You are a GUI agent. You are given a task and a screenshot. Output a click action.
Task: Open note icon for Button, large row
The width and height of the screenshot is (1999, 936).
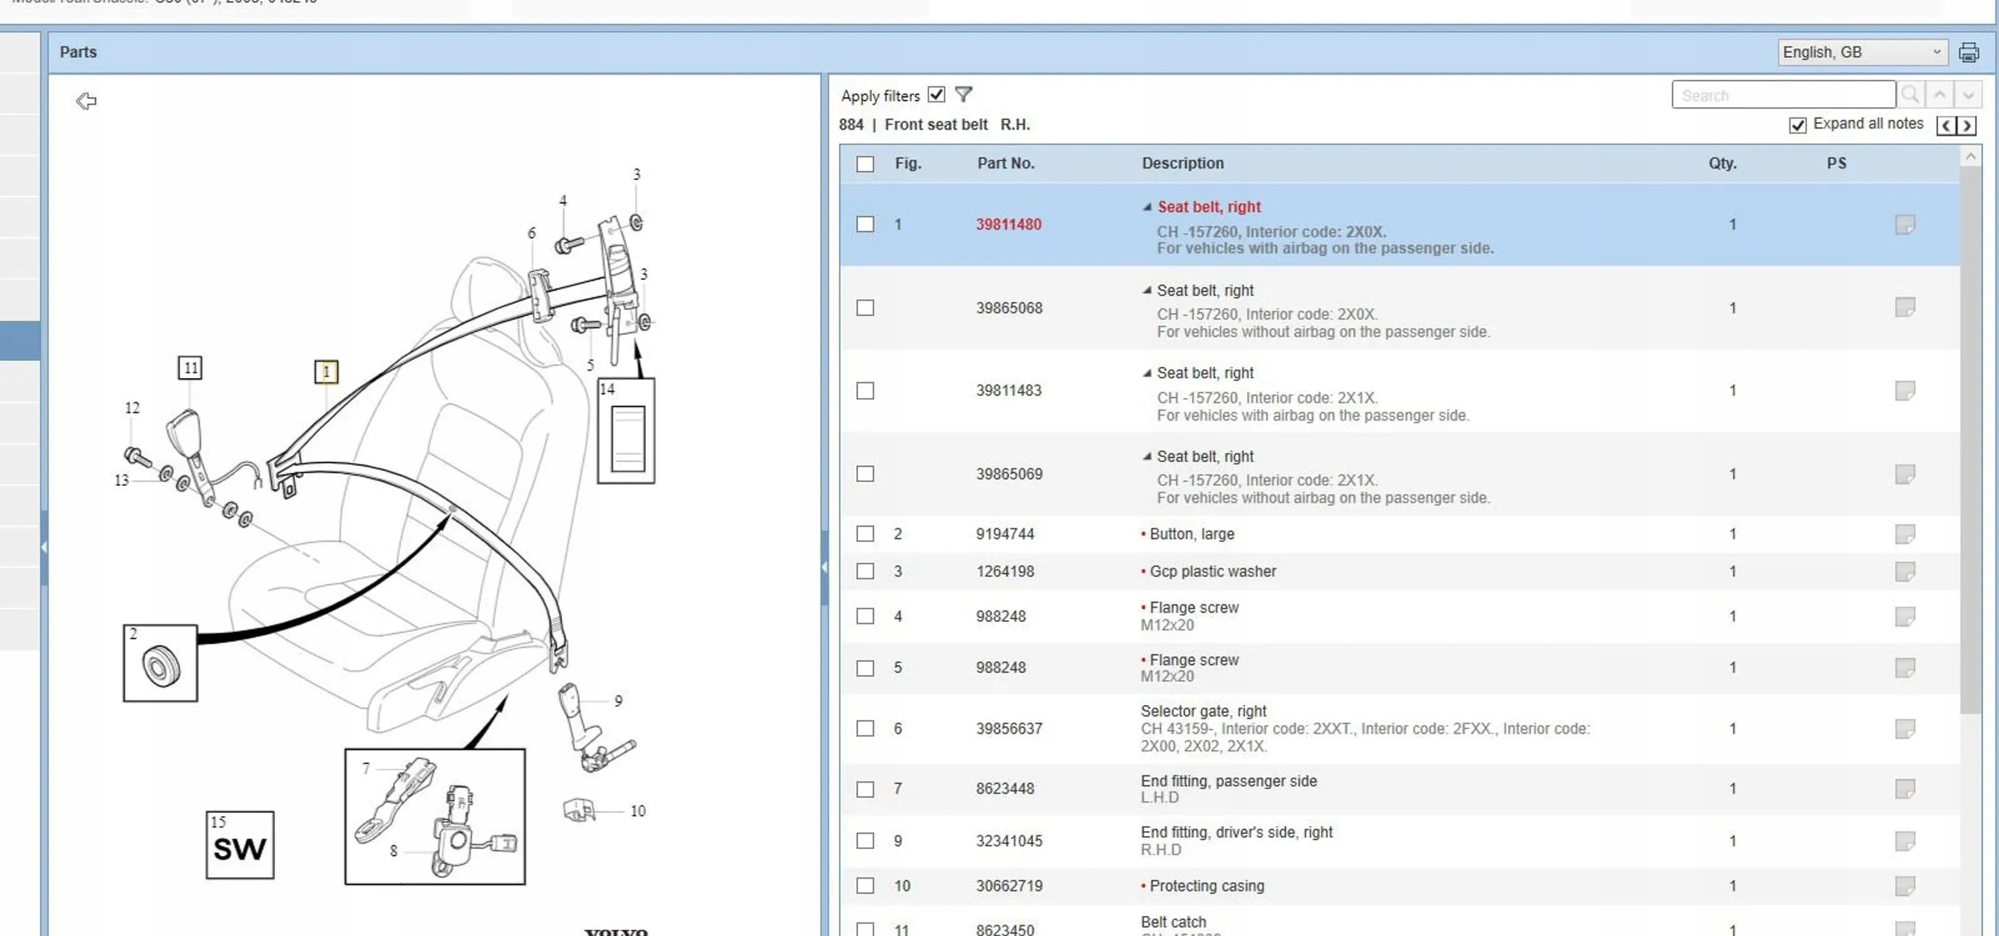[1905, 534]
